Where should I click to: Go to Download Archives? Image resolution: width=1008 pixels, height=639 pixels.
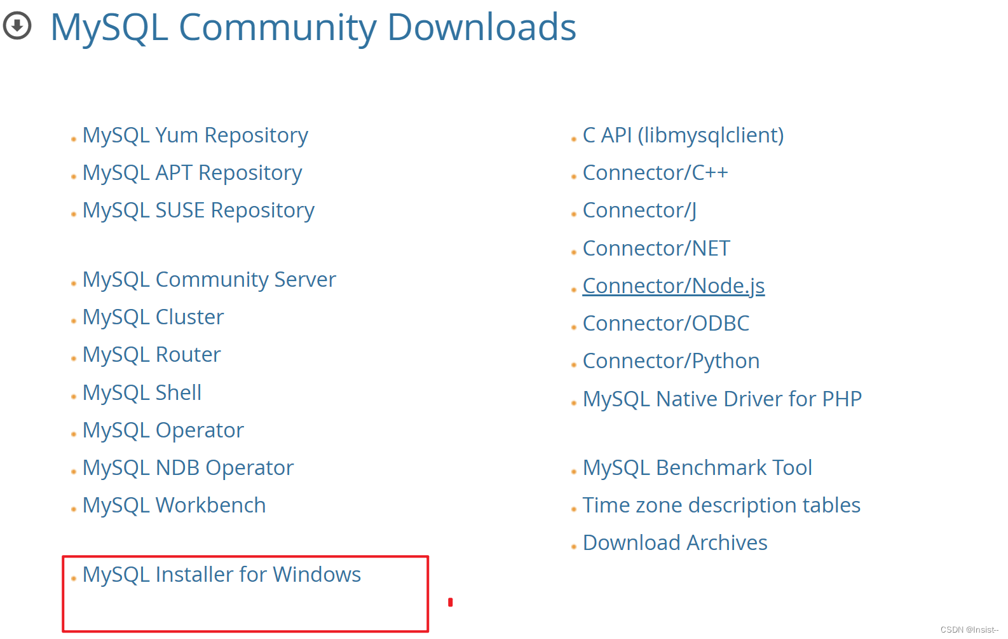675,543
